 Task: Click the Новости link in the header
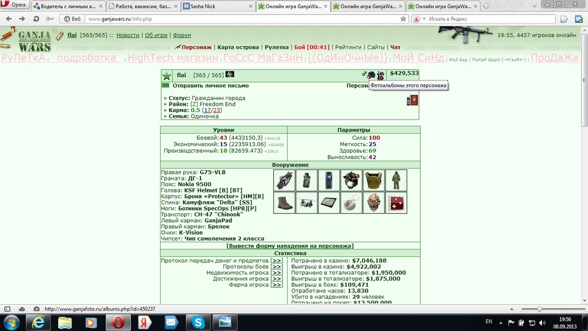tap(128, 35)
